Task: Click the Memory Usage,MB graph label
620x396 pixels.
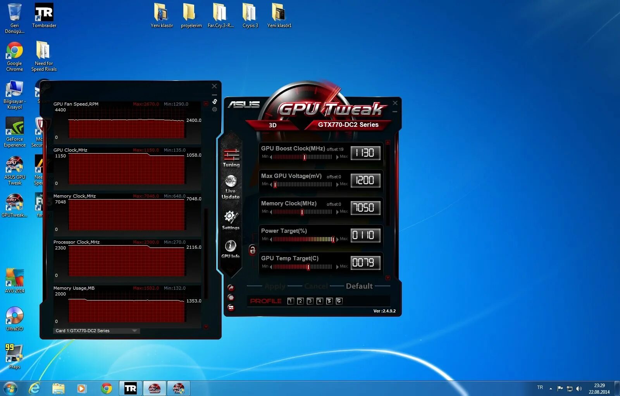Action: coord(74,288)
